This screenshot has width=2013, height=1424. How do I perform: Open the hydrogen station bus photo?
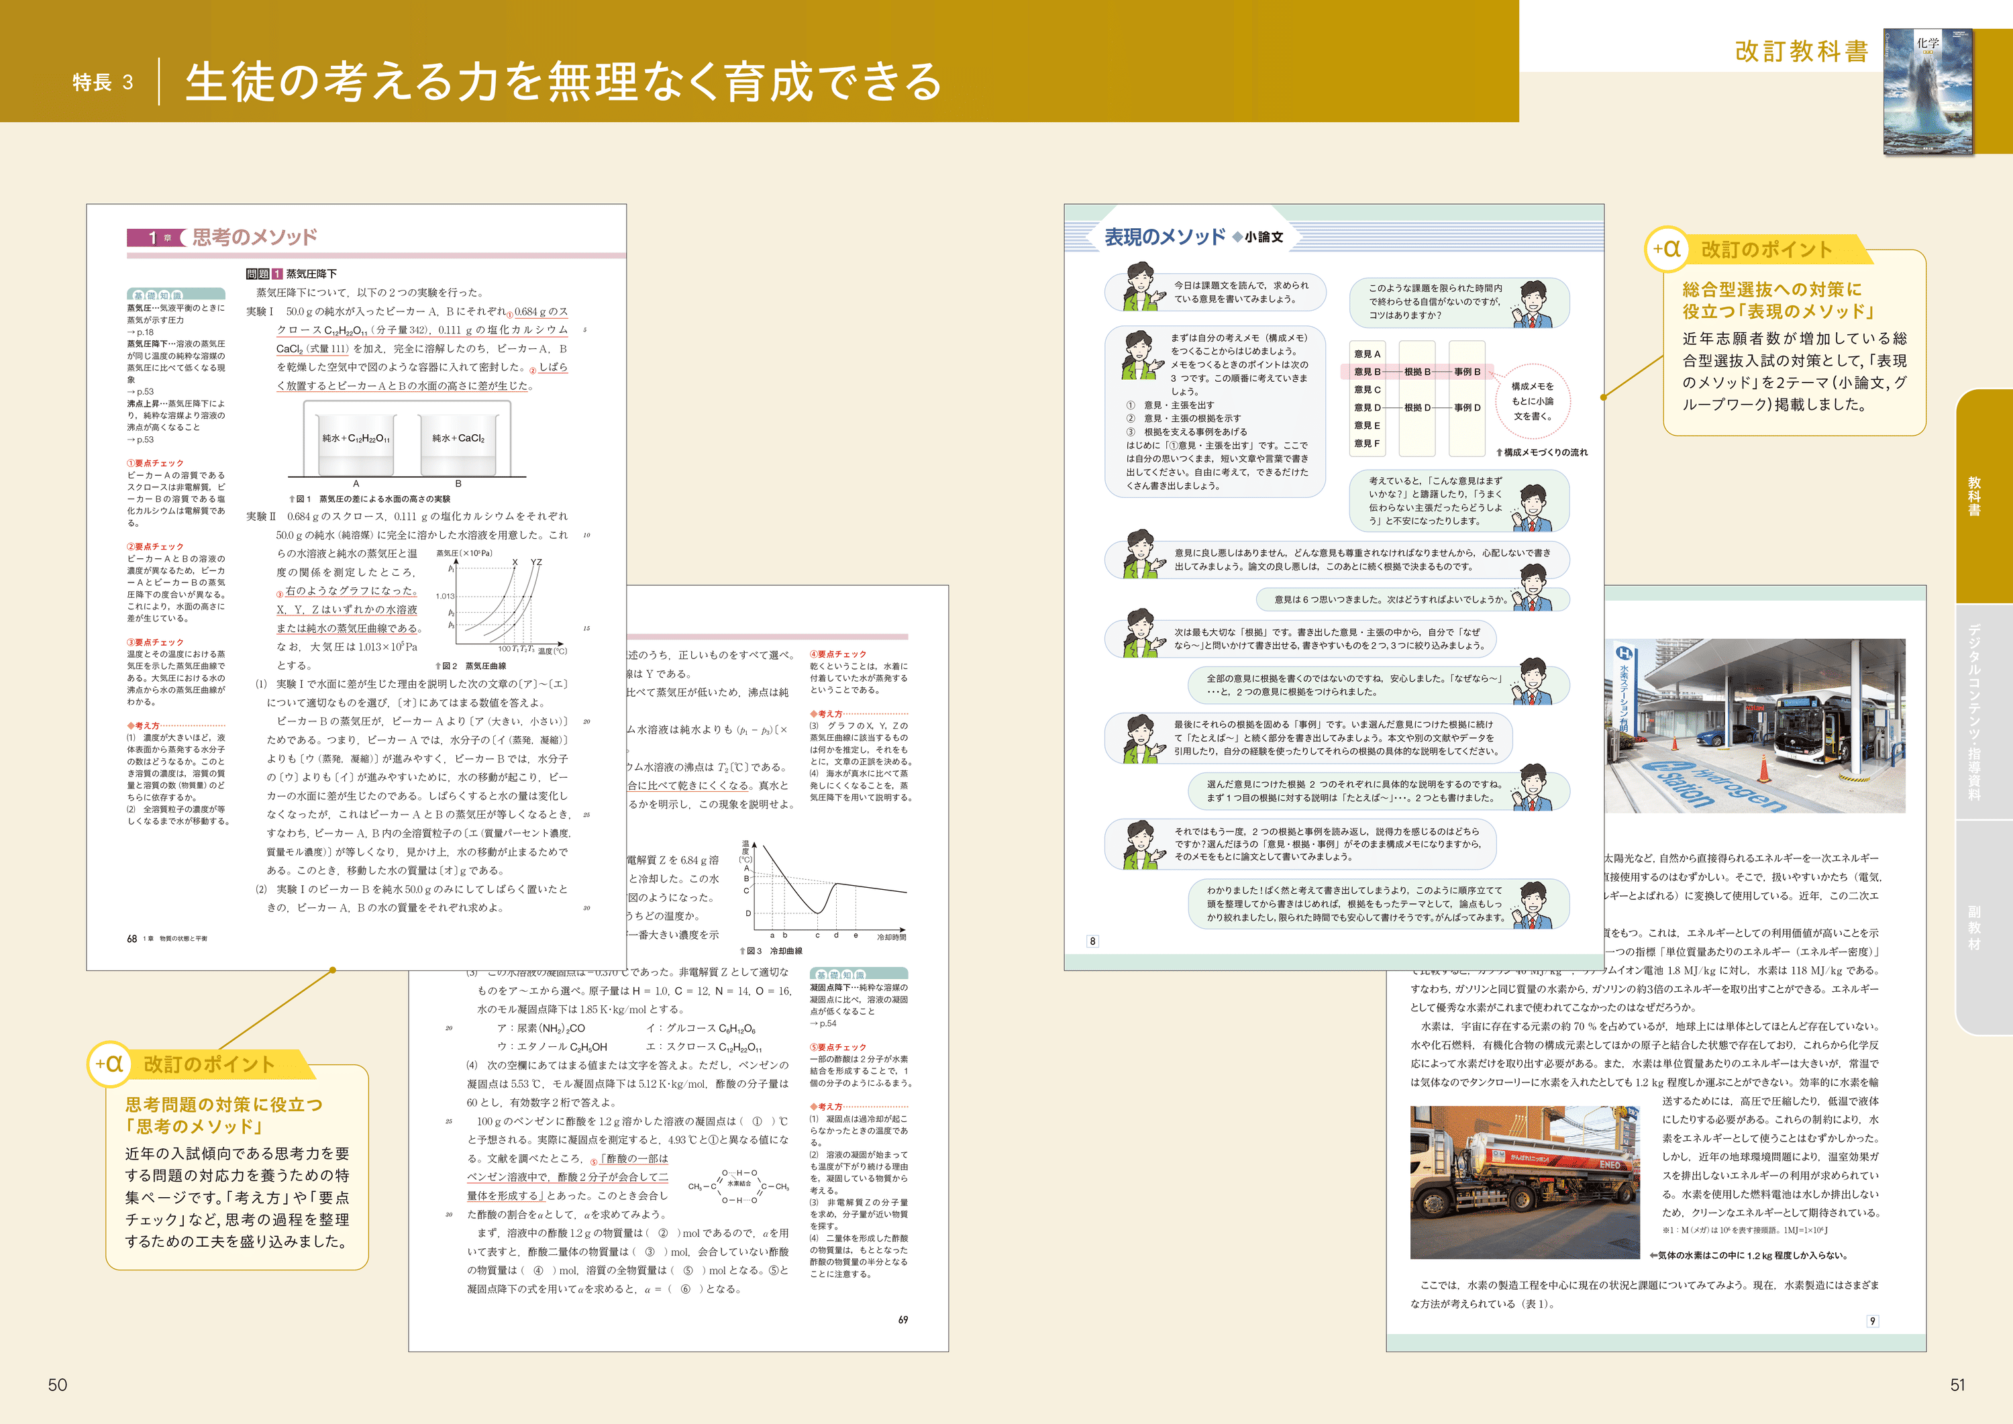[1755, 725]
